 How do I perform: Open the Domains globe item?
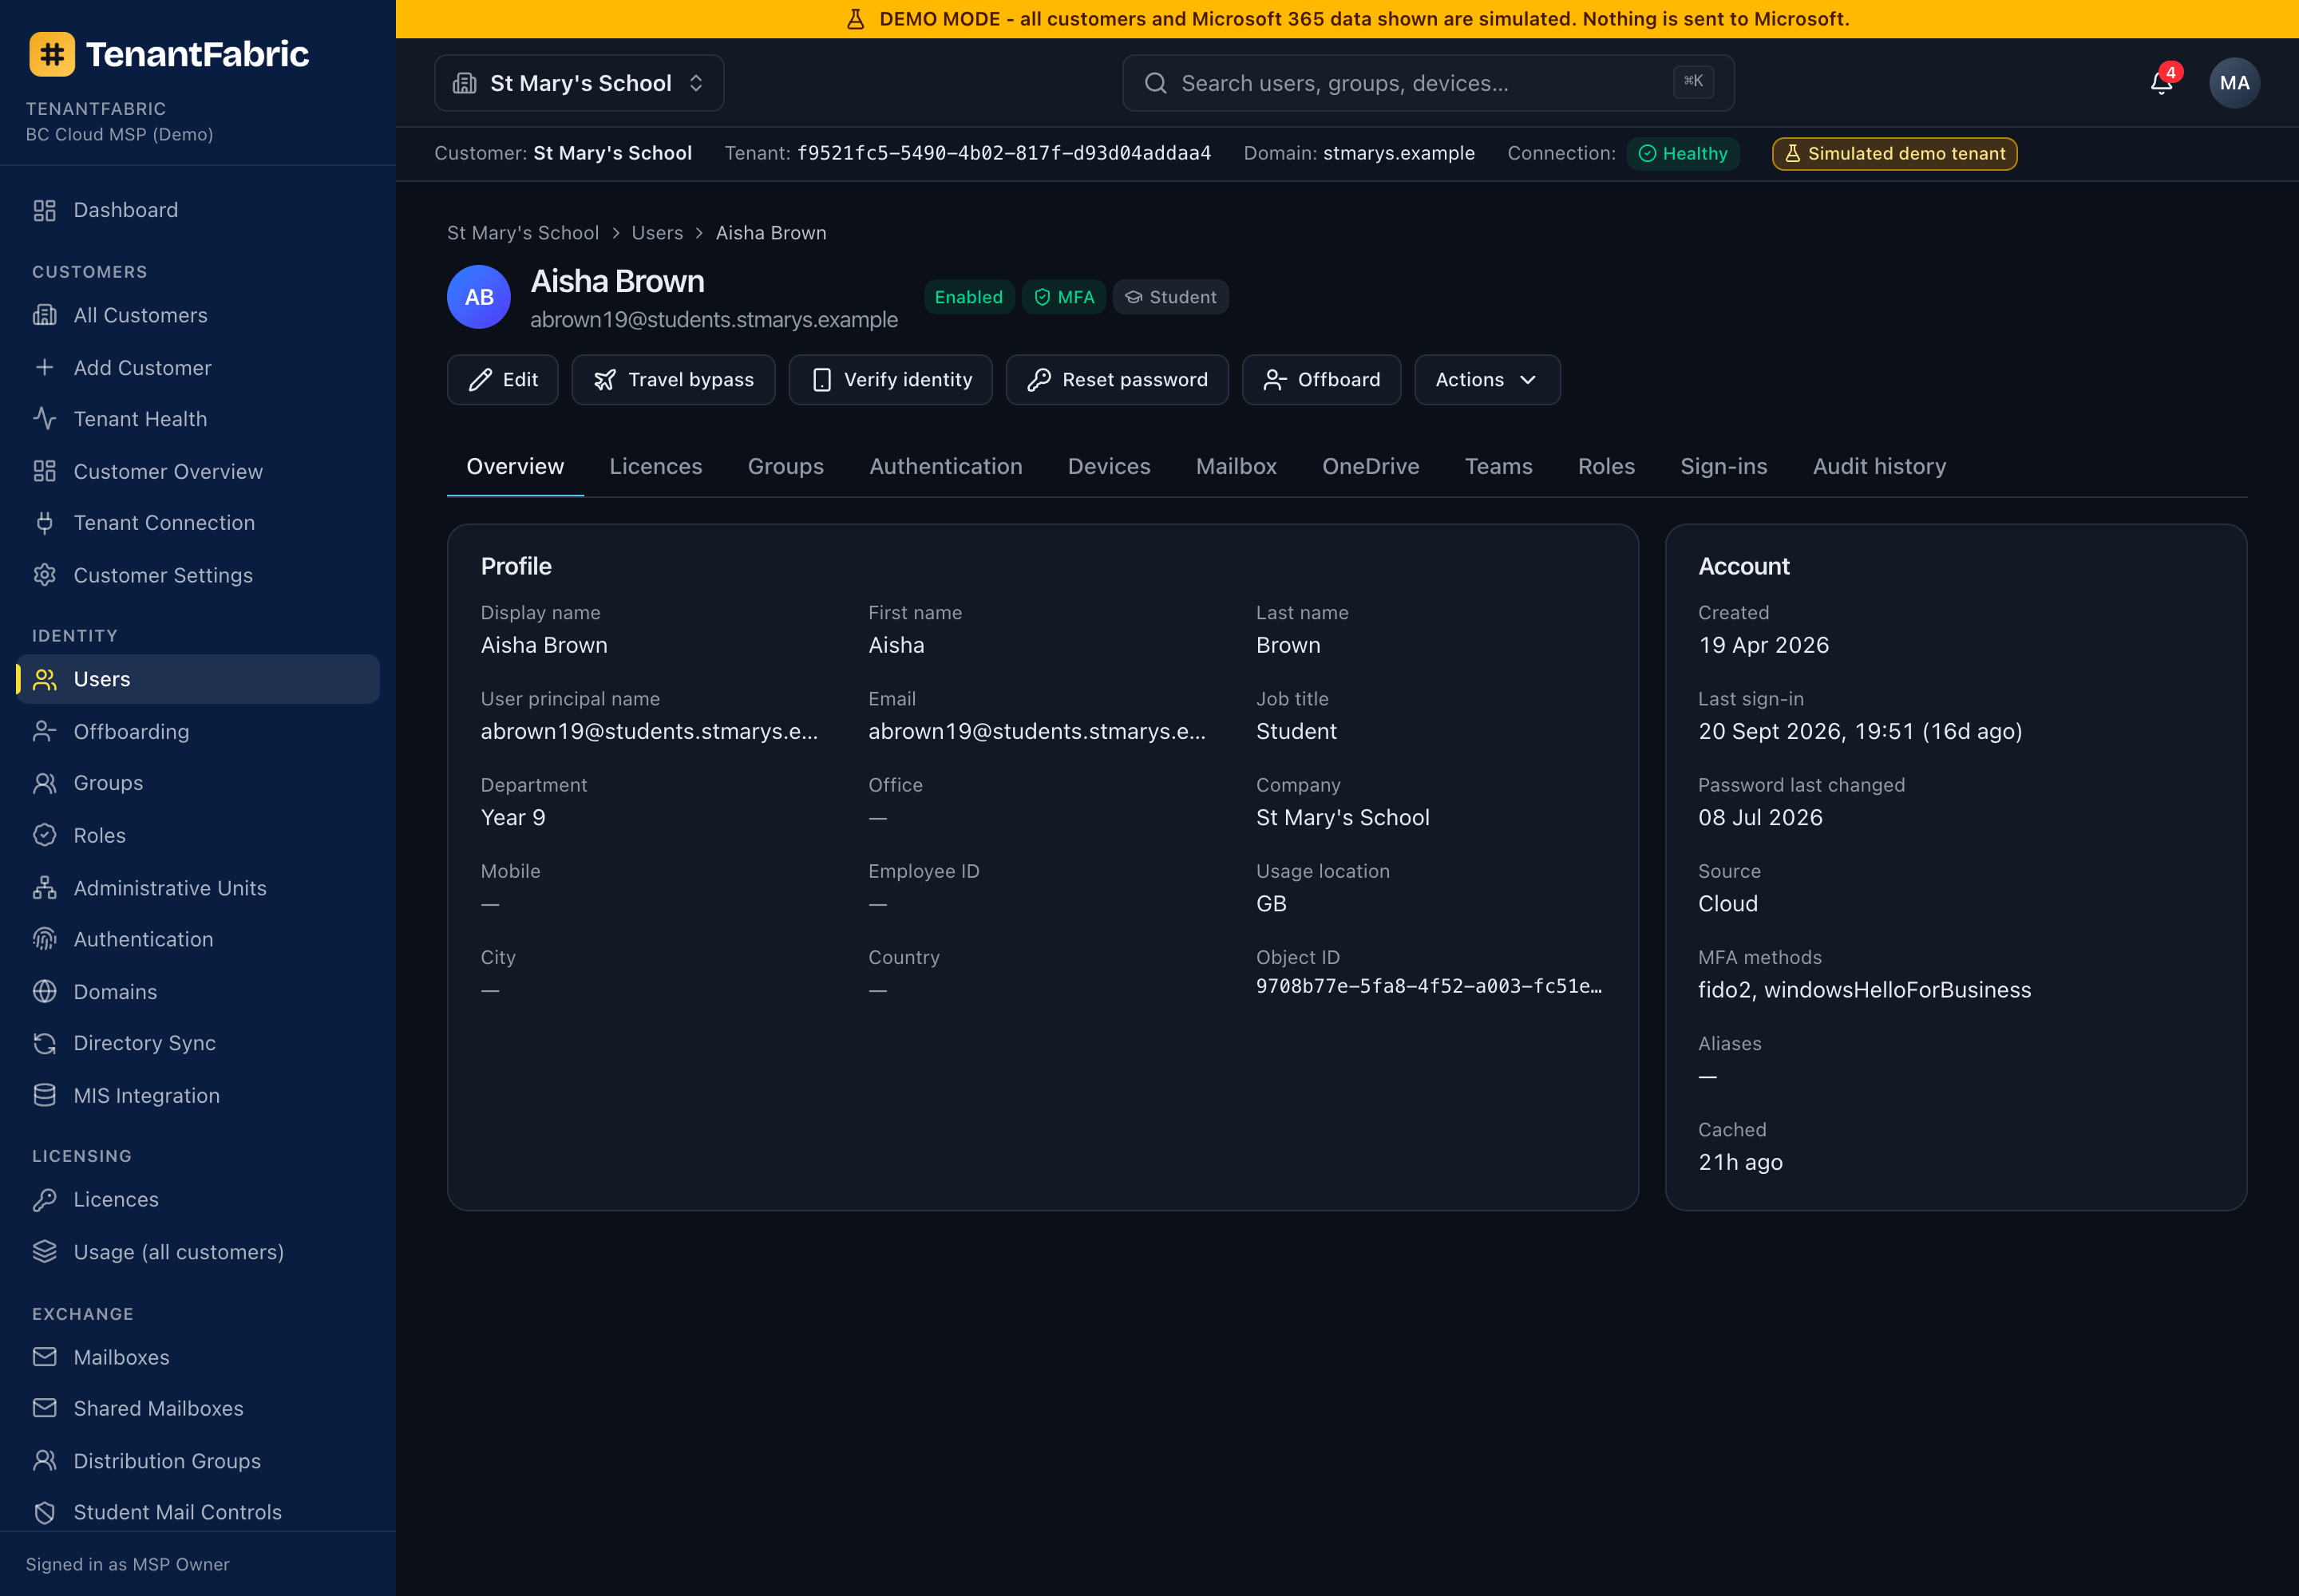point(198,991)
